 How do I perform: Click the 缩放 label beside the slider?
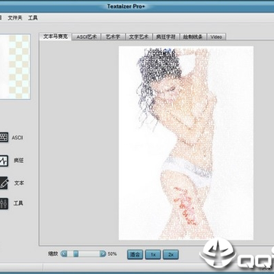point(53,253)
